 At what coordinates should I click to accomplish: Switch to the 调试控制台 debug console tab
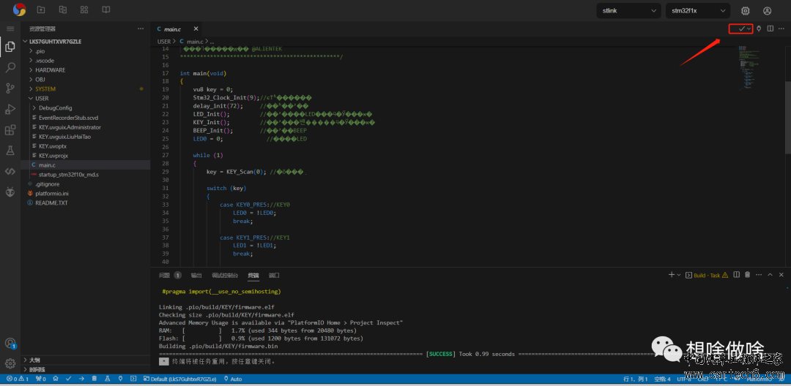[x=225, y=276]
